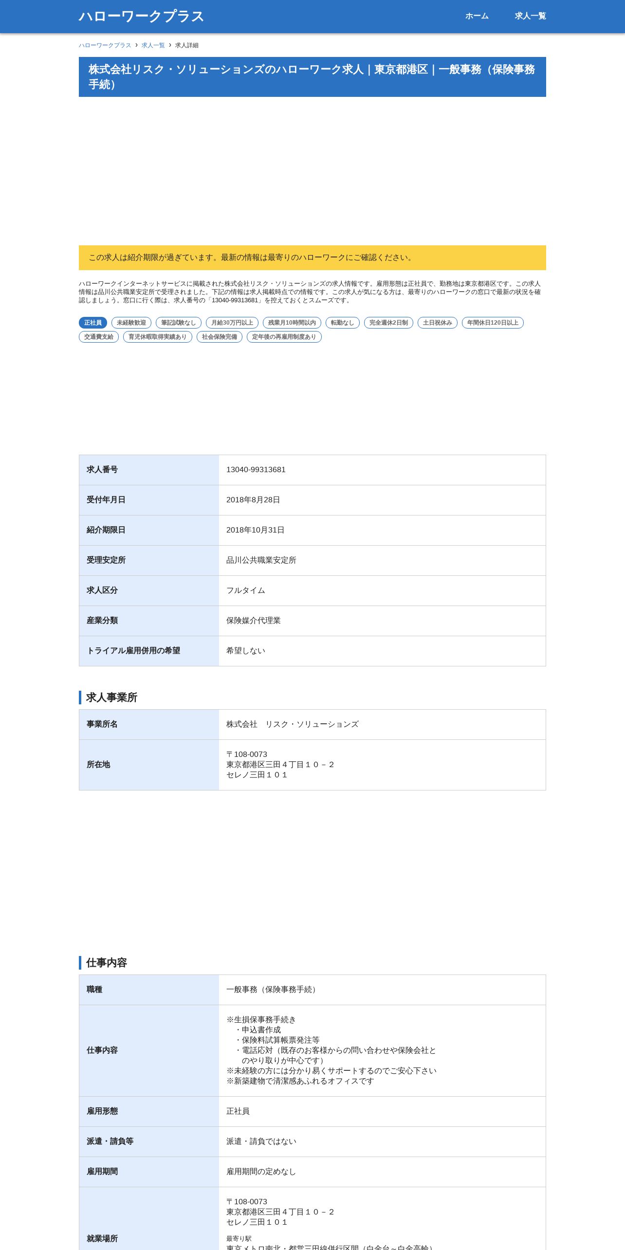625x1250 pixels.
Task: Click the yellow expired-listing notice banner
Action: point(312,257)
